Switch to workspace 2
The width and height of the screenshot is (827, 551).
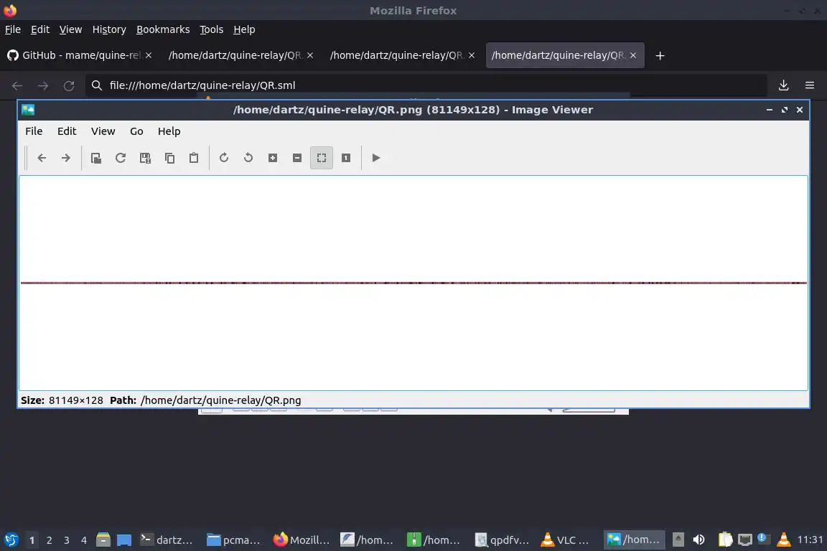[49, 540]
